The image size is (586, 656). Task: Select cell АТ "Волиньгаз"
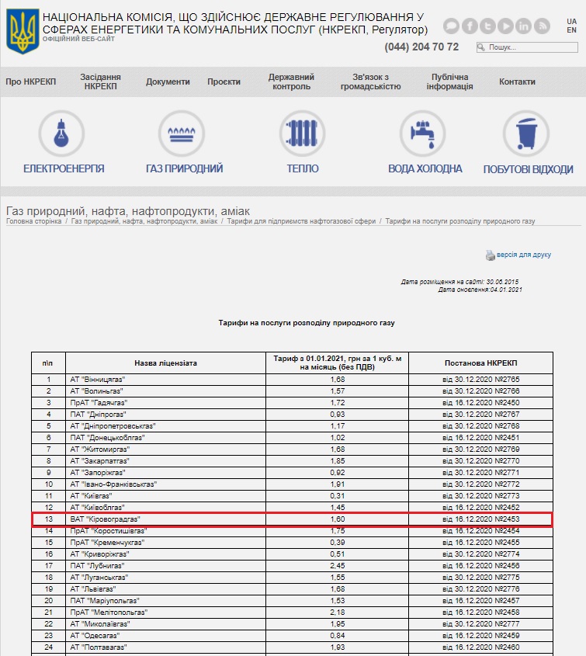[x=165, y=391]
